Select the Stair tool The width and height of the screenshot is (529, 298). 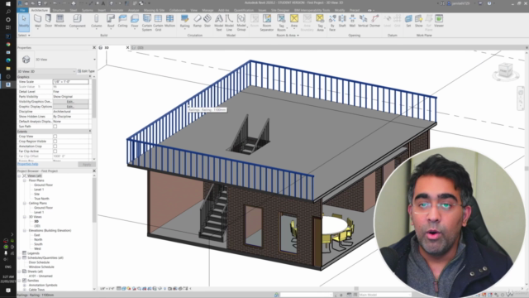pos(207,22)
